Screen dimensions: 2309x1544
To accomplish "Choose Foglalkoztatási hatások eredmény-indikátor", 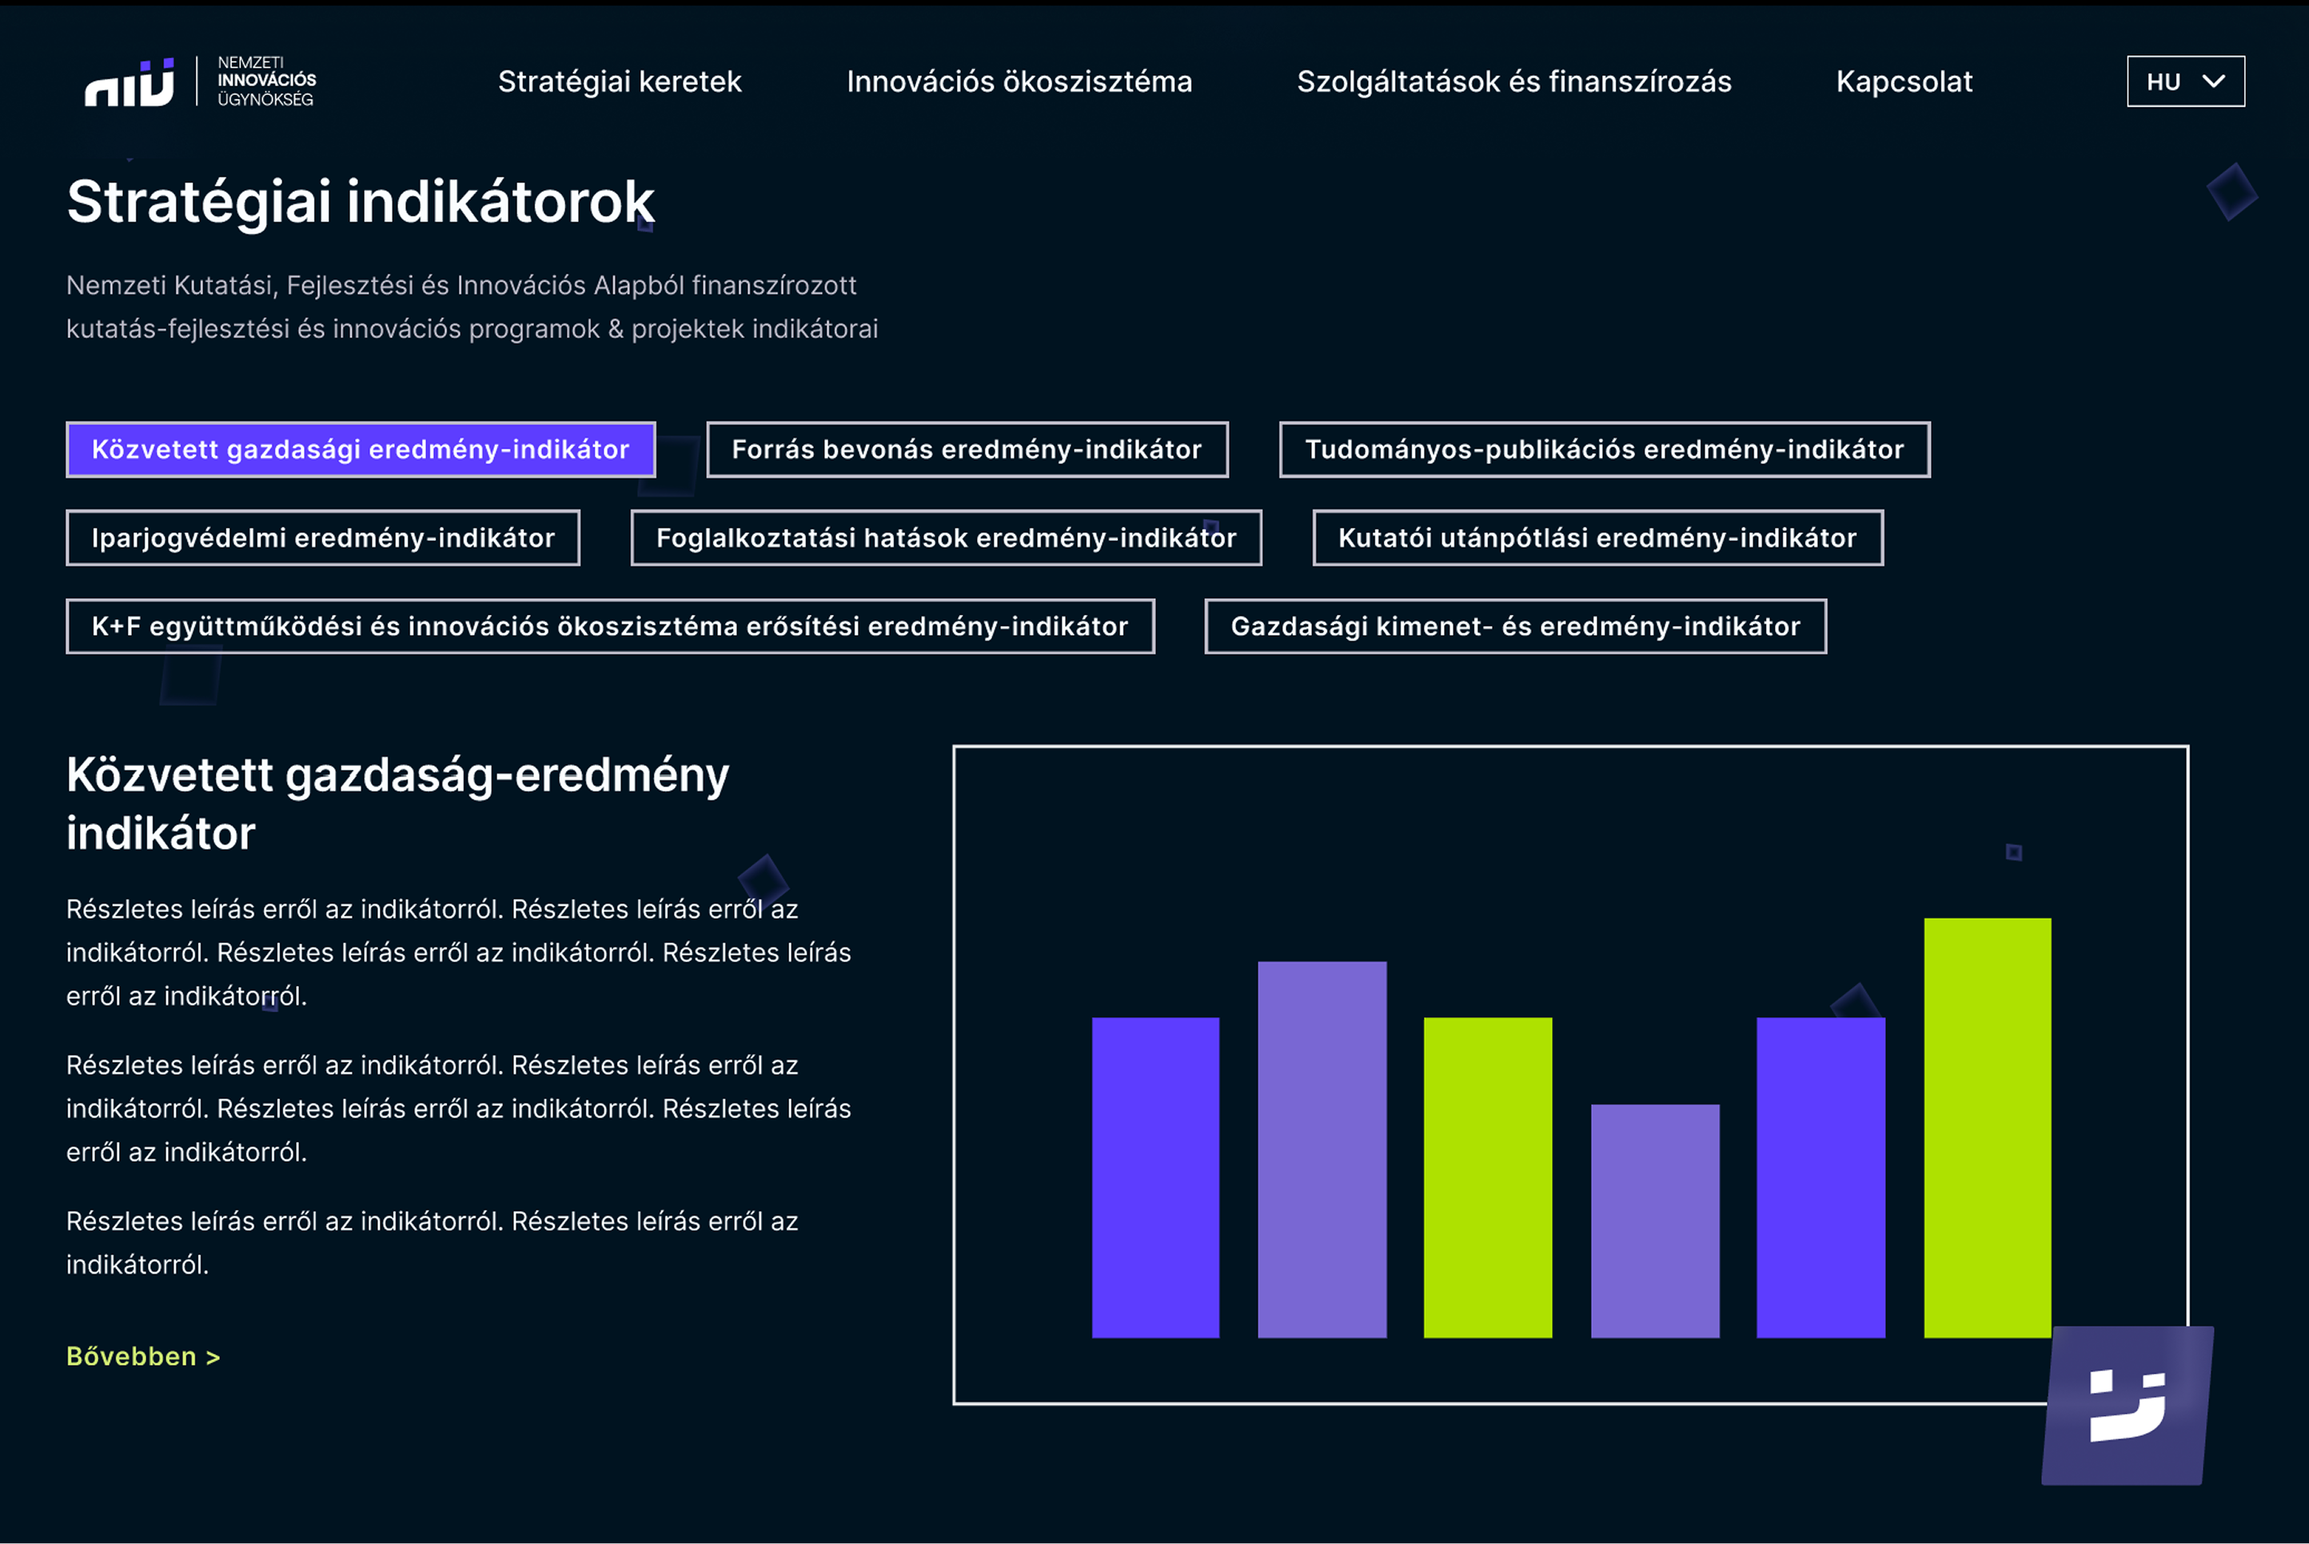I will pyautogui.click(x=945, y=537).
